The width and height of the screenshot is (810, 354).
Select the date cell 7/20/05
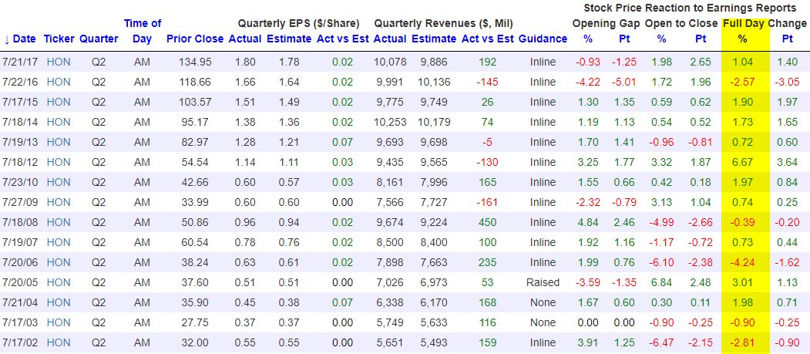pos(19,283)
